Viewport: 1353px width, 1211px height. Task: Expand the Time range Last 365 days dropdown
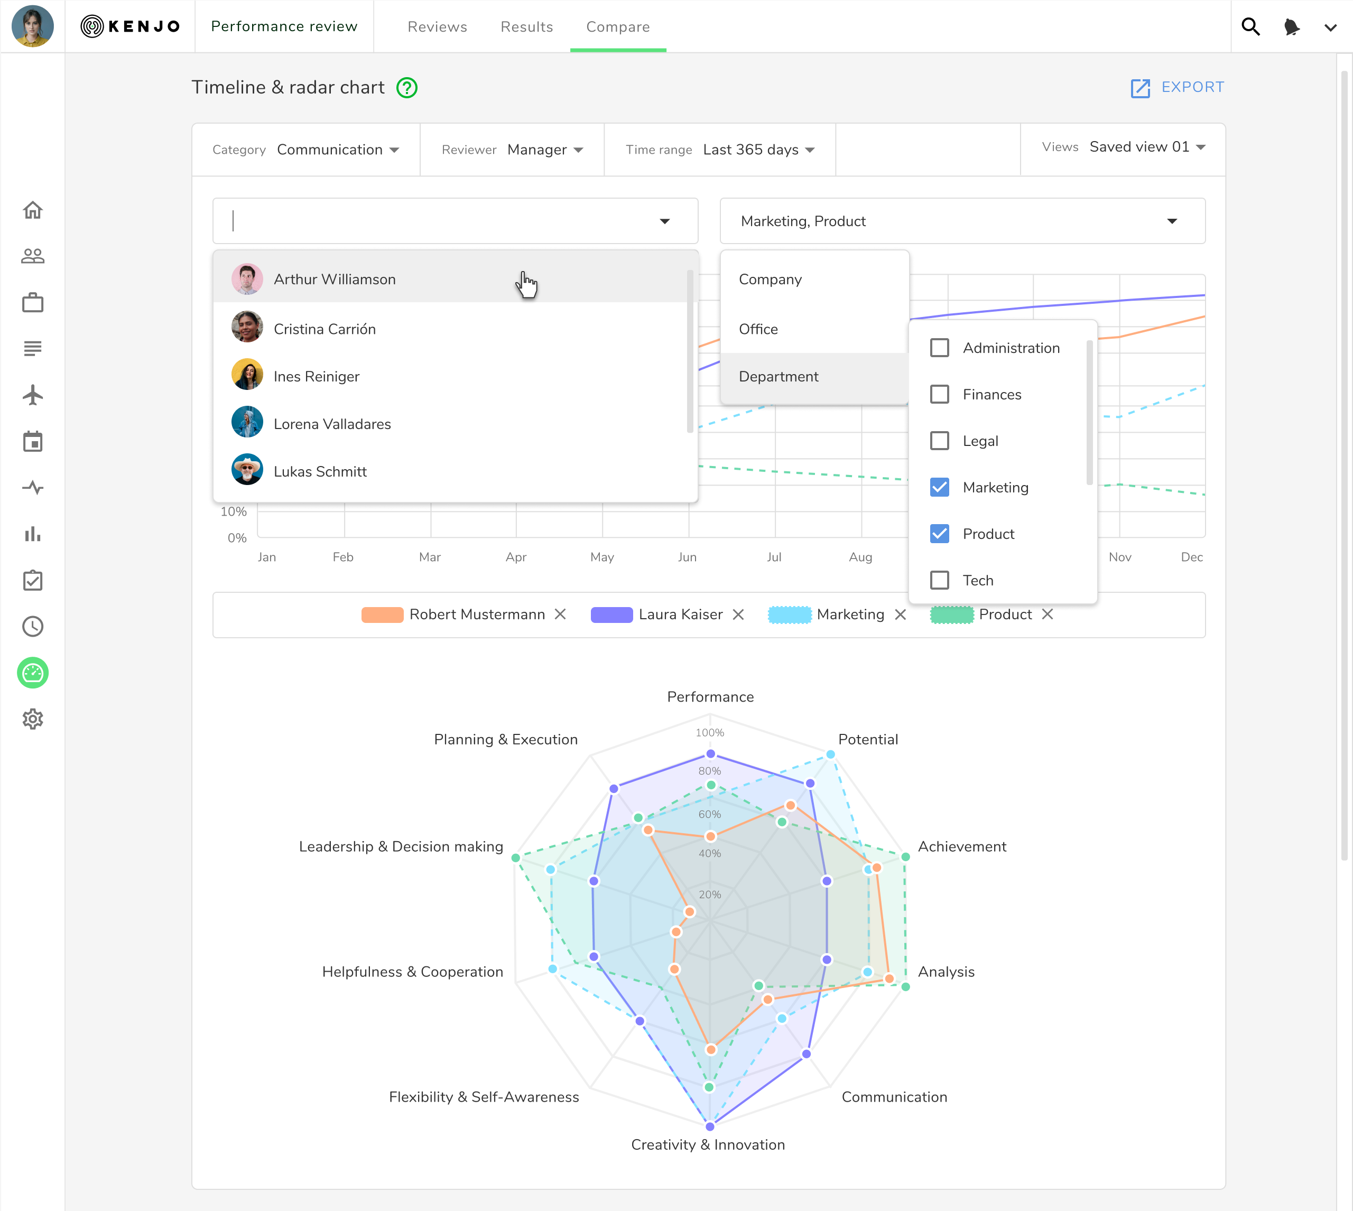(758, 150)
